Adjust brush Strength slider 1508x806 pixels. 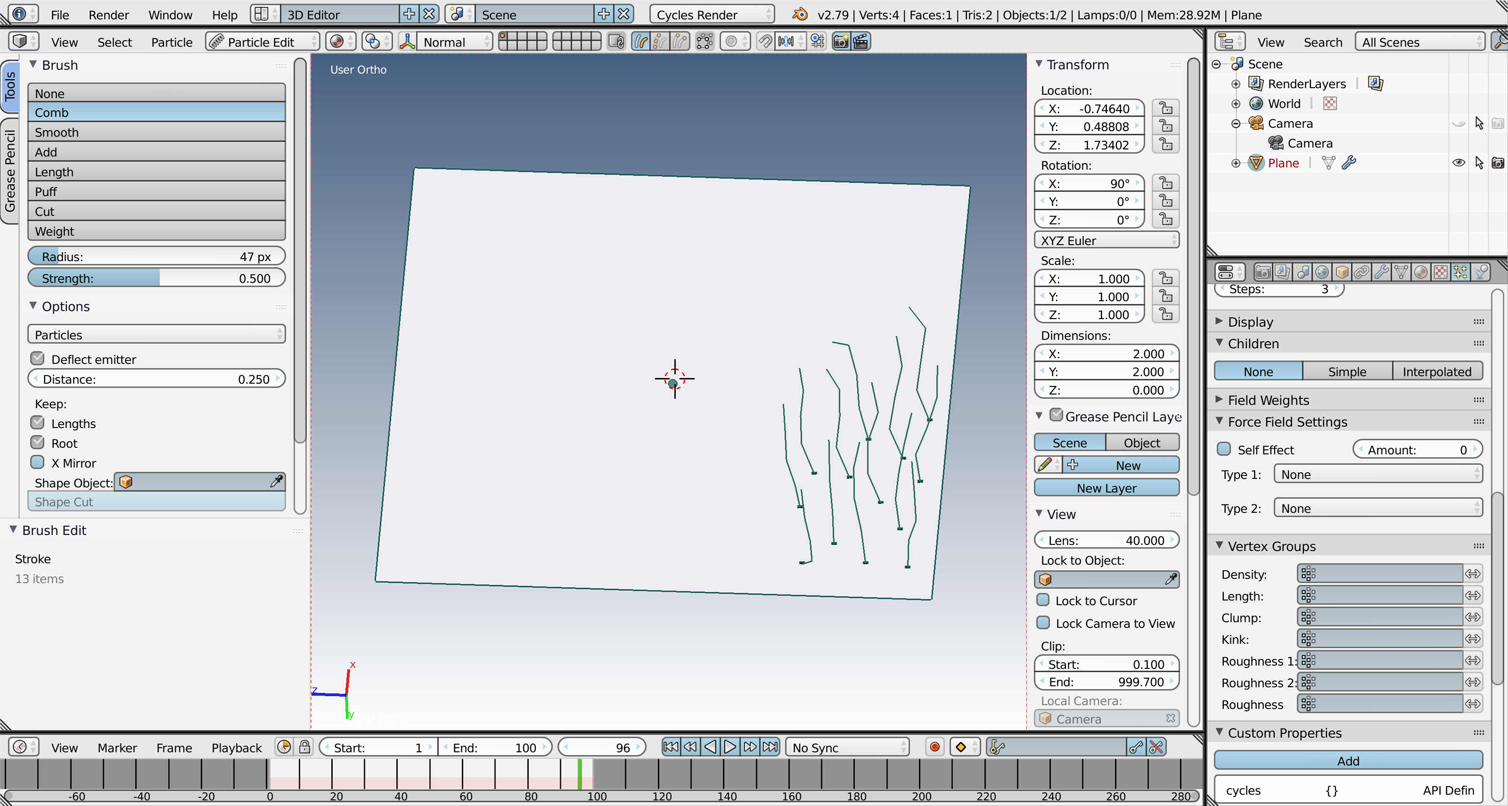156,278
